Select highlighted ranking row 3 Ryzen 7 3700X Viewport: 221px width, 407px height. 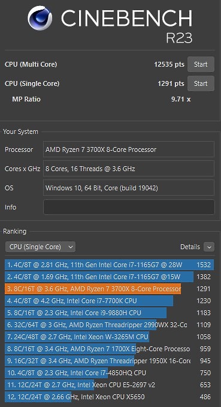tap(110, 289)
